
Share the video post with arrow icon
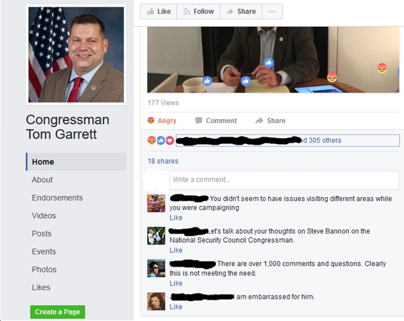pos(270,120)
